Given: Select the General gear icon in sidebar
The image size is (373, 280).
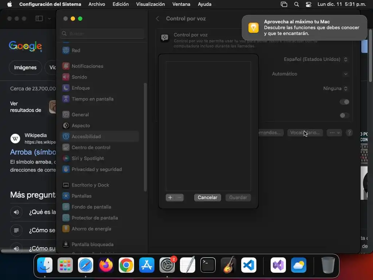Looking at the screenshot, I should pyautogui.click(x=66, y=114).
